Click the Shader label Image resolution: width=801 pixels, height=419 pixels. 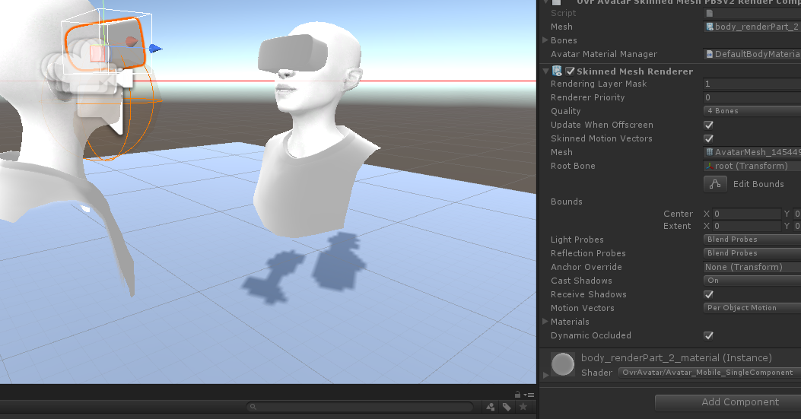pos(596,373)
